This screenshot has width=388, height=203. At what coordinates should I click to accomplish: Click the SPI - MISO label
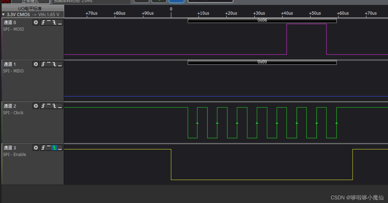(13, 71)
